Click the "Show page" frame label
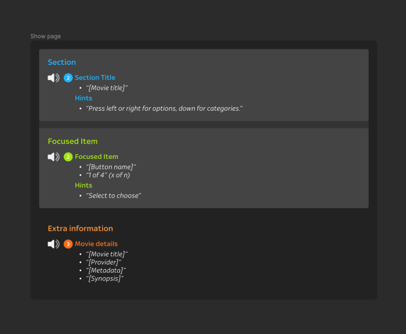Image resolution: width=406 pixels, height=334 pixels. [x=45, y=37]
